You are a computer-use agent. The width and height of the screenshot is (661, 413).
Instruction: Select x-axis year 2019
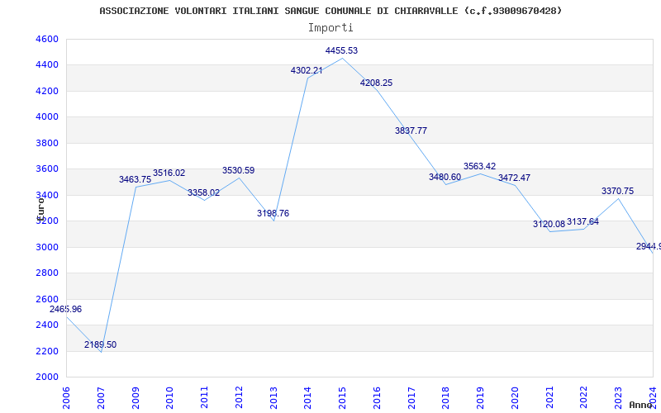480,397
